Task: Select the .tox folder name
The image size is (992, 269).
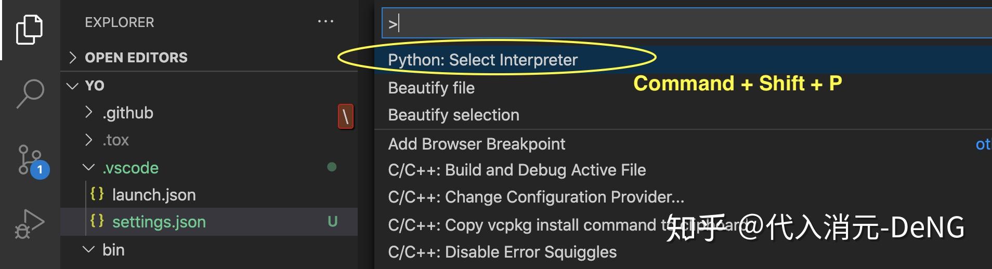Action: point(115,140)
